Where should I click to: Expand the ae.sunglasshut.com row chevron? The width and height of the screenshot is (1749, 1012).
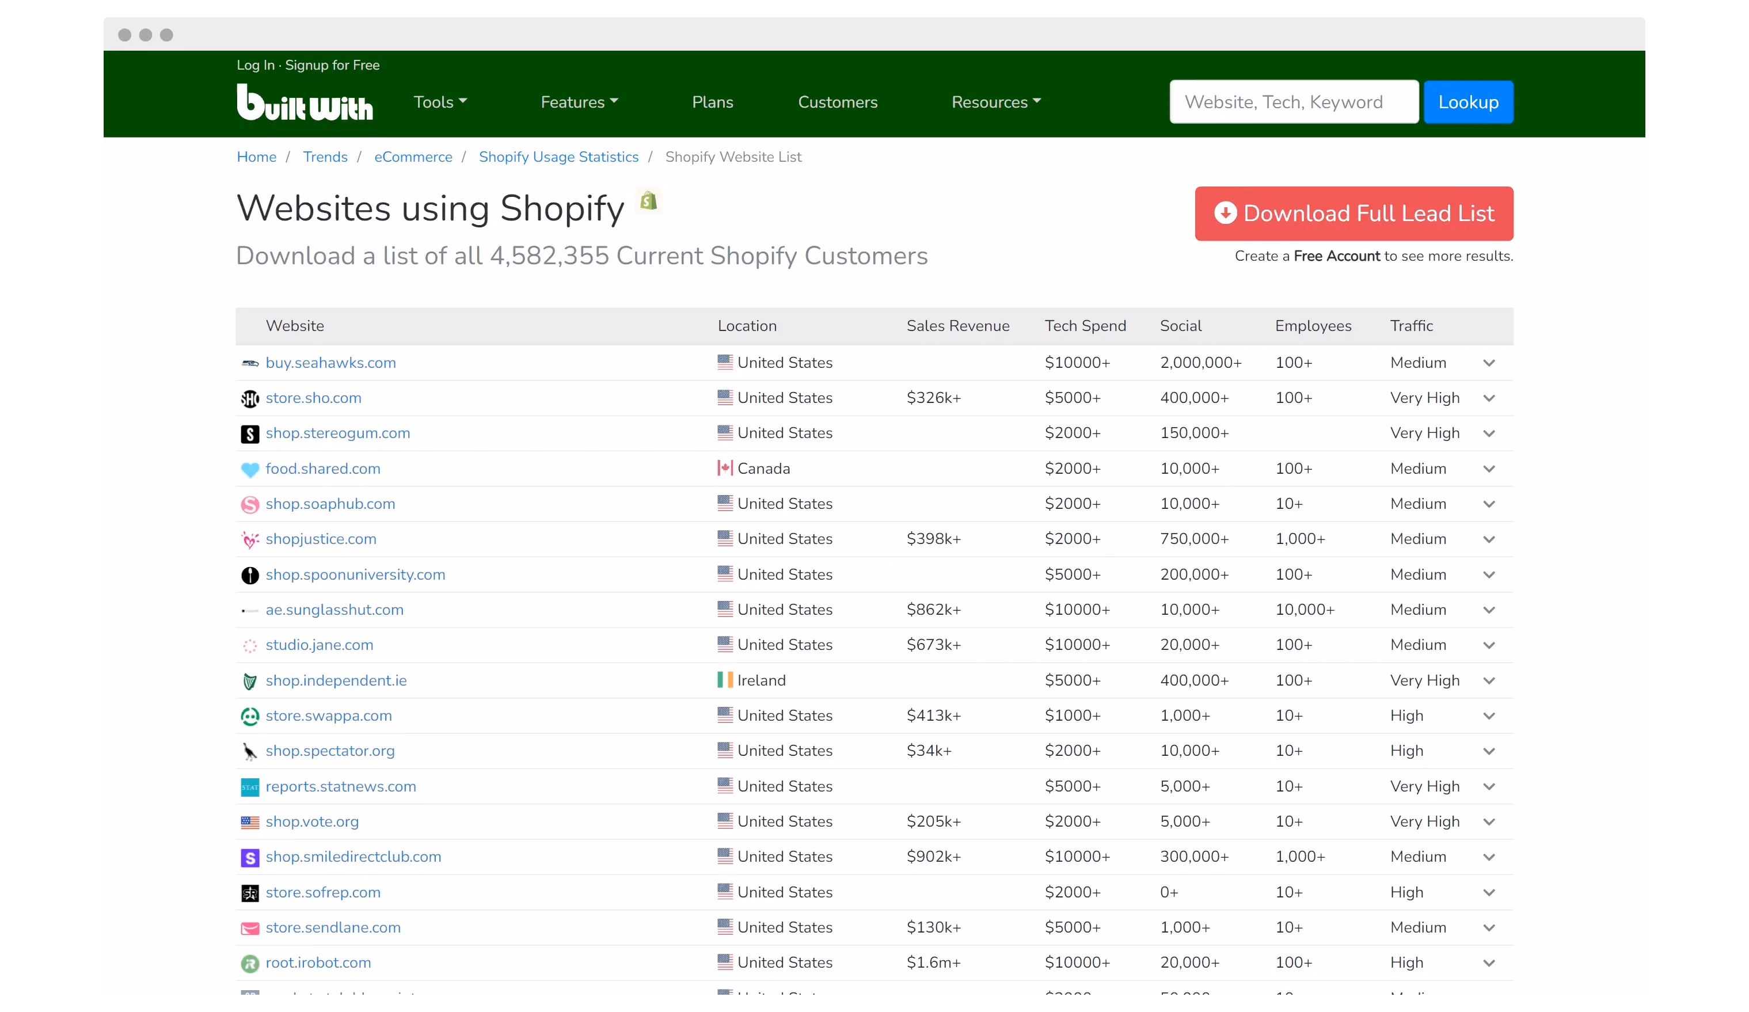click(1489, 610)
